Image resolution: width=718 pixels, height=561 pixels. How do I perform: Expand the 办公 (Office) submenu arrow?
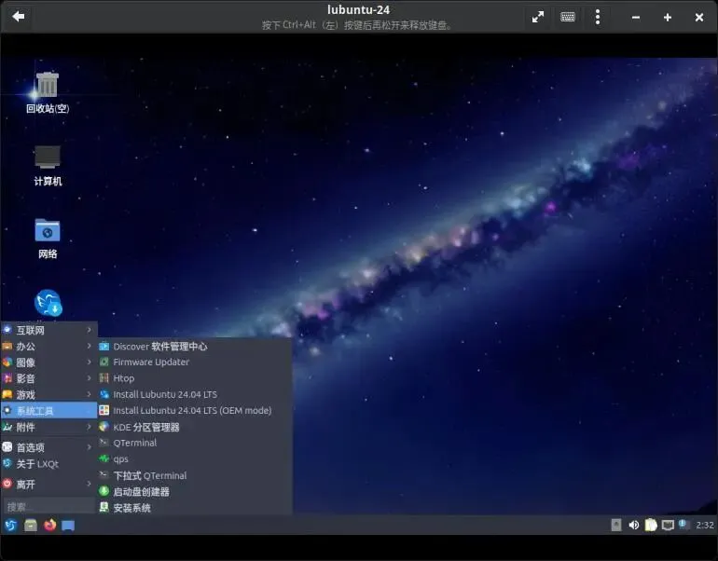pyautogui.click(x=89, y=346)
